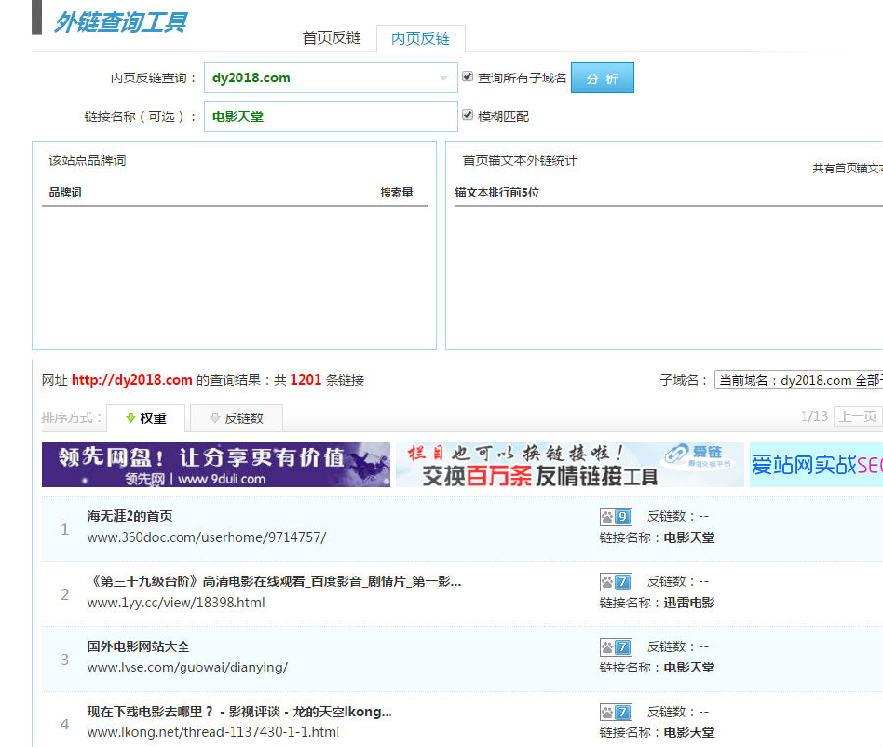Viewport: 883px width, 747px height.
Task: Click 电影天堂 link name in row 1
Action: pos(689,538)
